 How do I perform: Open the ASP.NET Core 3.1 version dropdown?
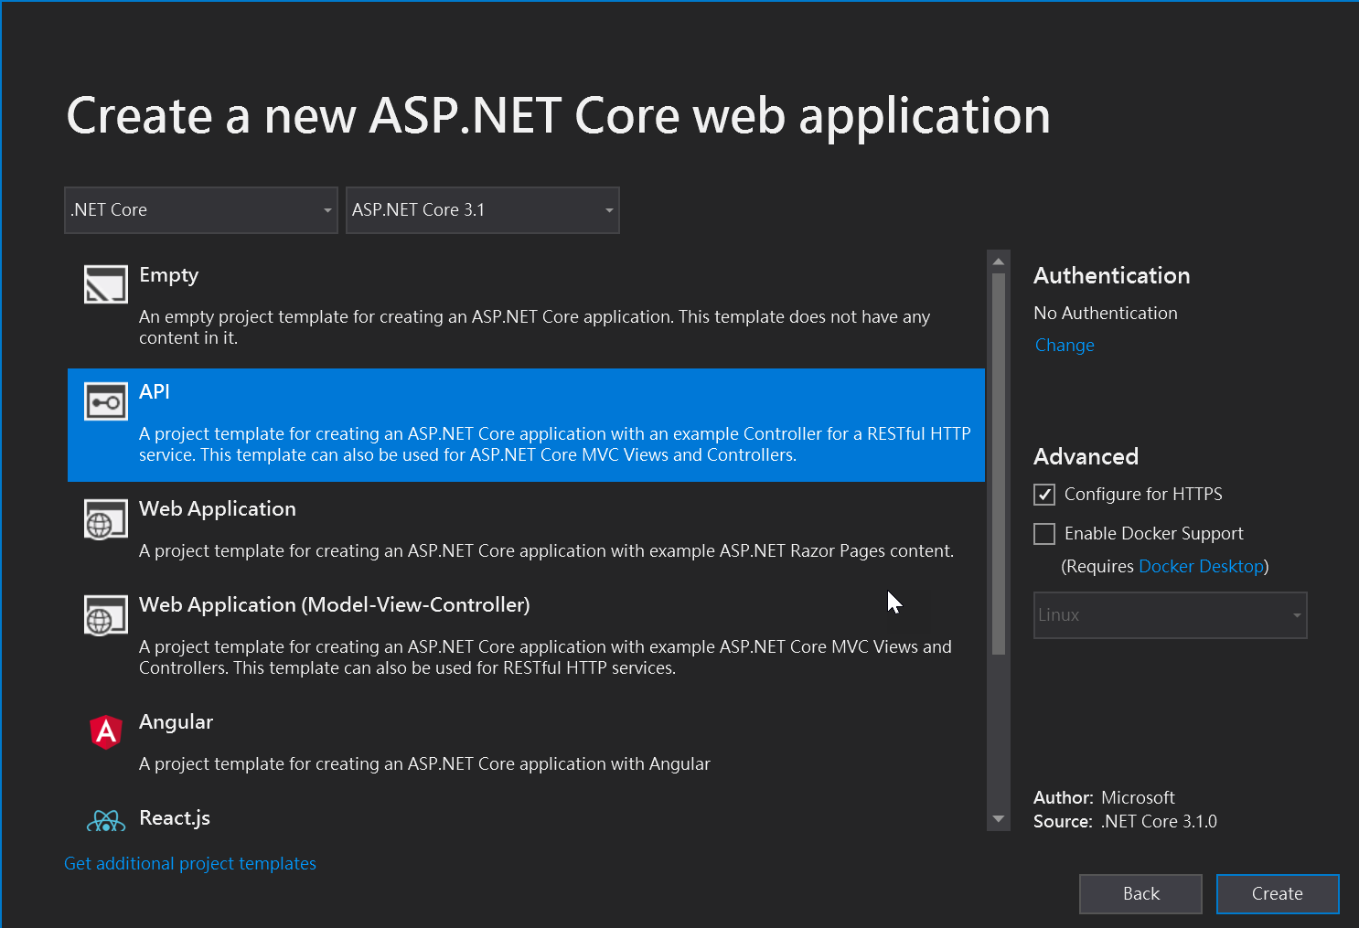tap(482, 209)
